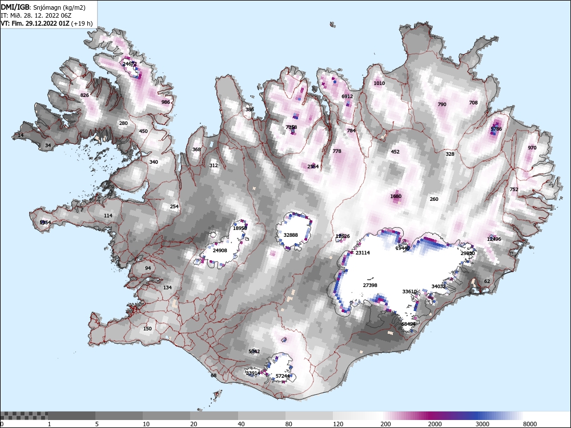This screenshot has width=571, height=428.
Task: Click the legend label 120
Action: click(x=338, y=424)
